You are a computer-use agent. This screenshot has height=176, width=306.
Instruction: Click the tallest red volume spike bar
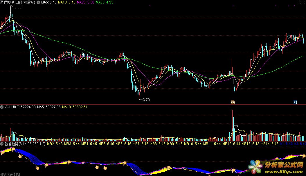pos(232,126)
